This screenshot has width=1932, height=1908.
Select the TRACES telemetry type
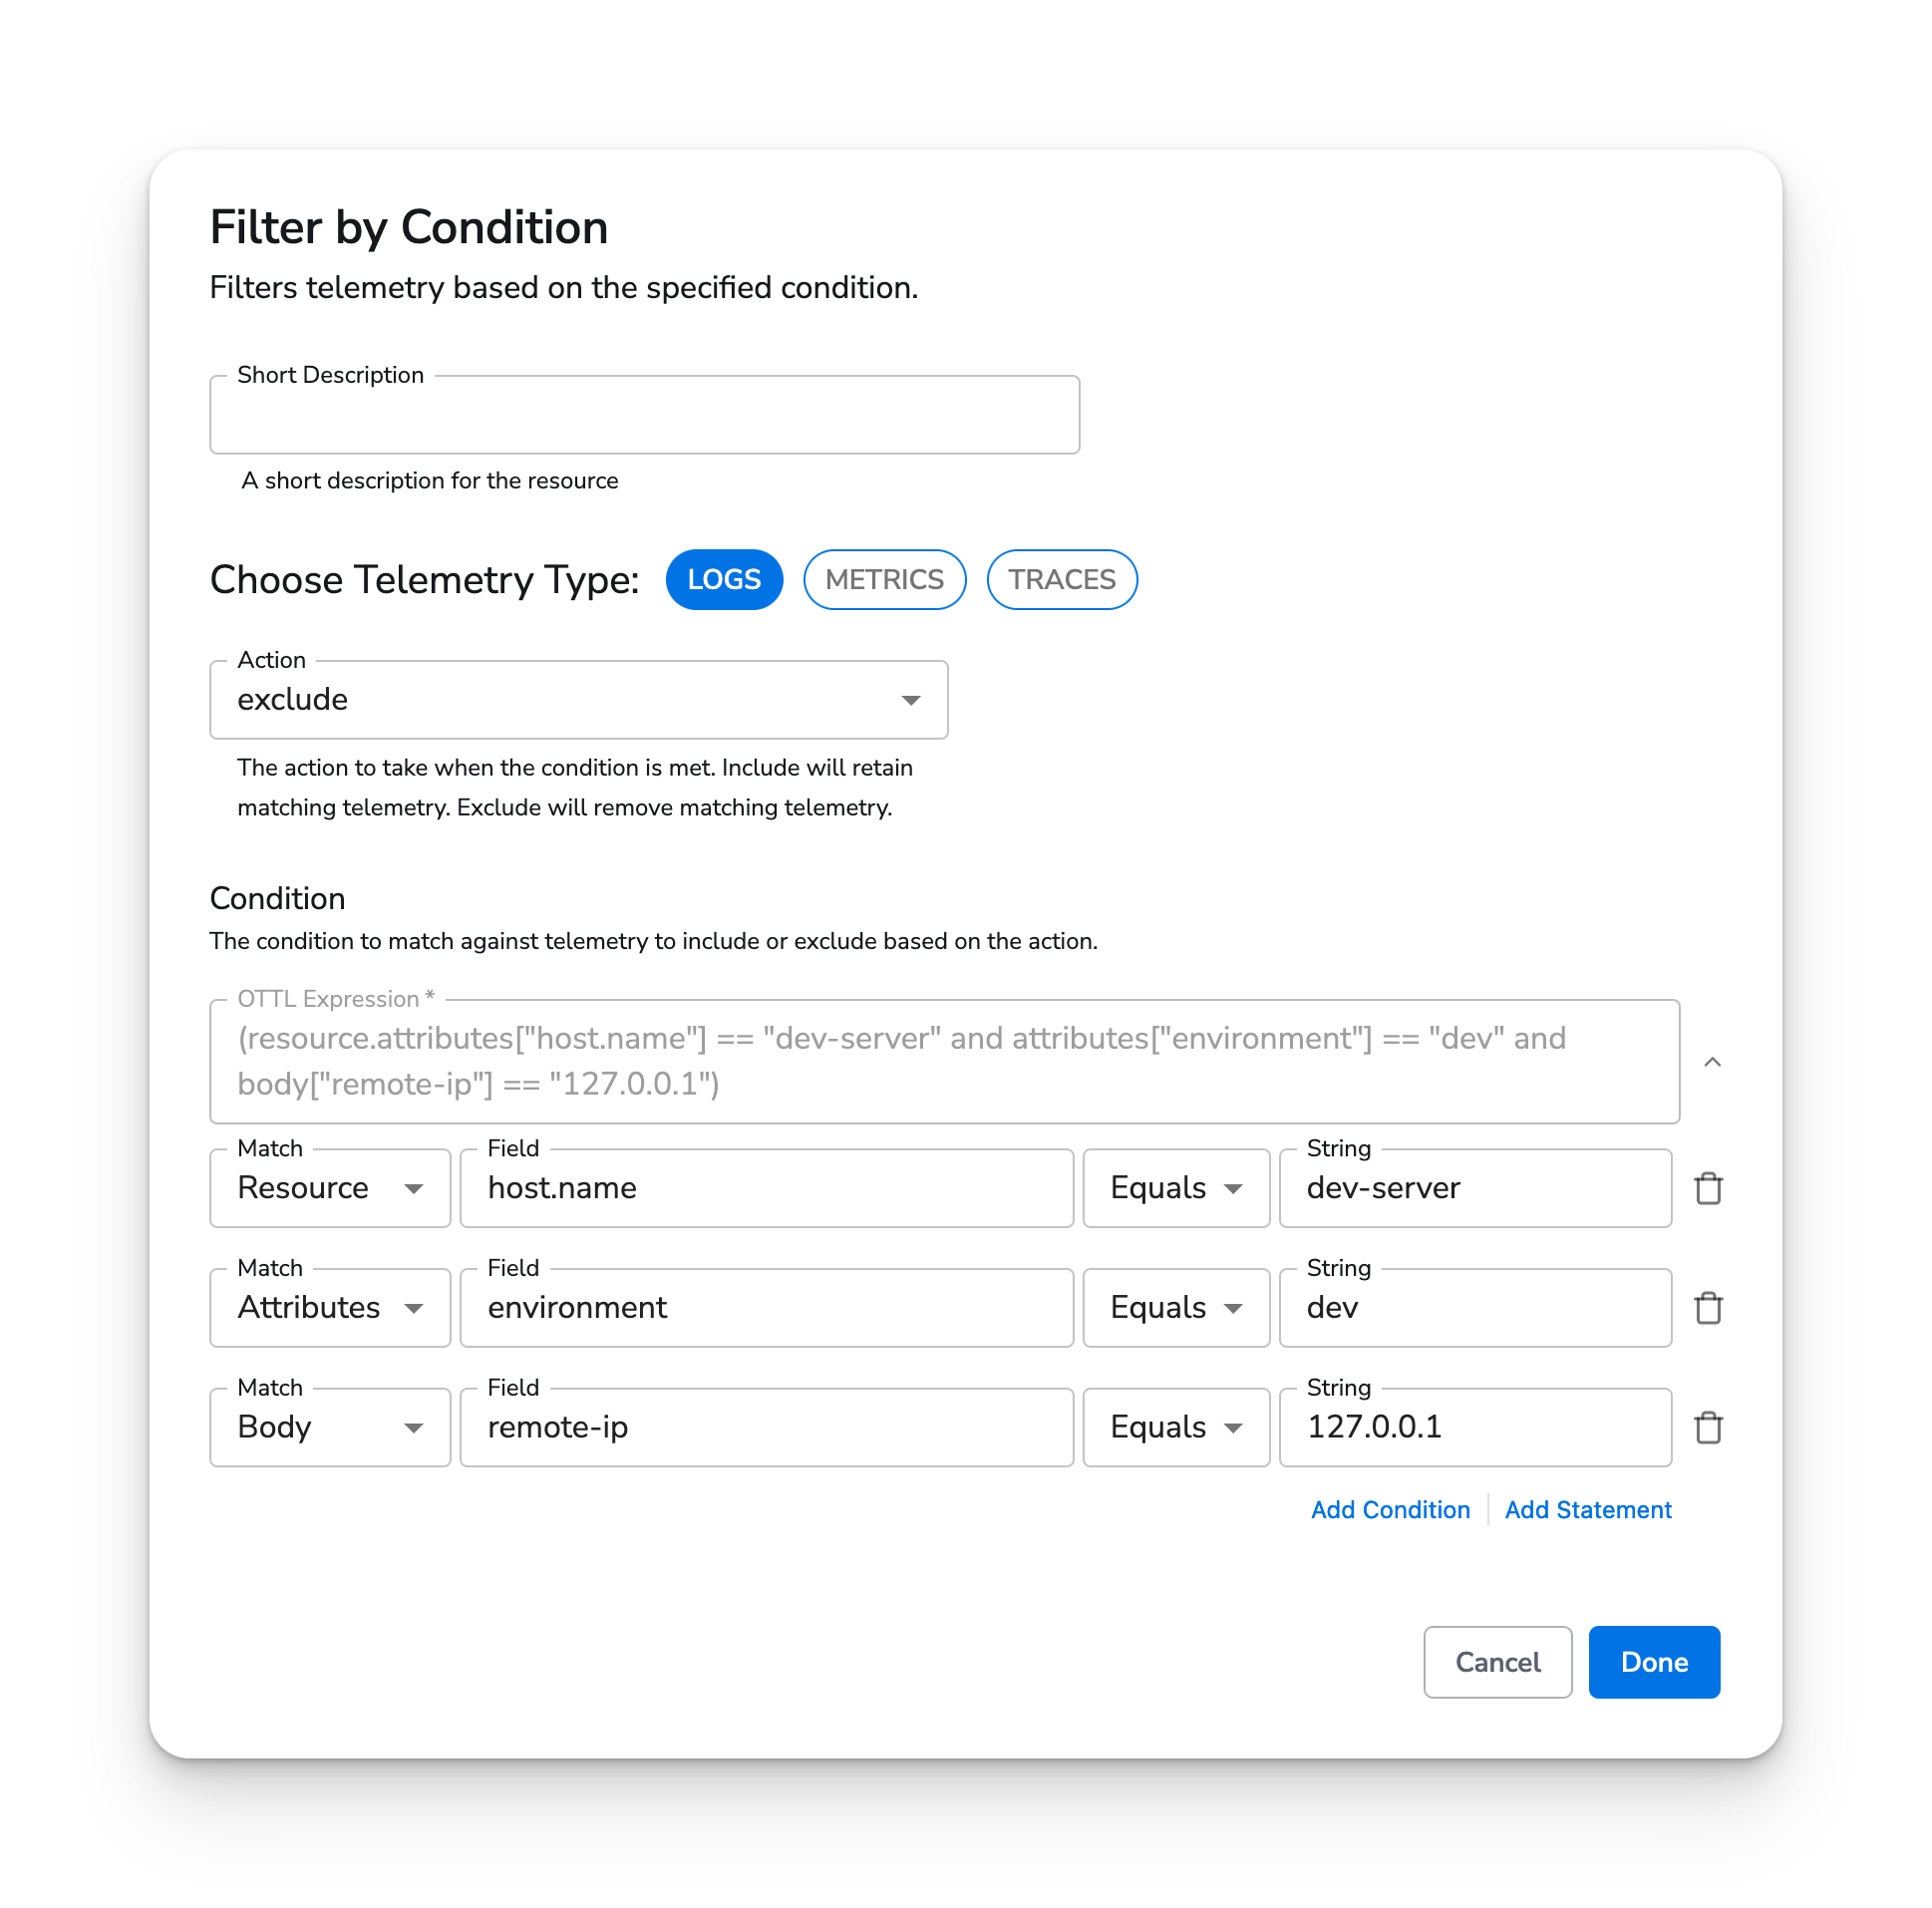pyautogui.click(x=1062, y=579)
